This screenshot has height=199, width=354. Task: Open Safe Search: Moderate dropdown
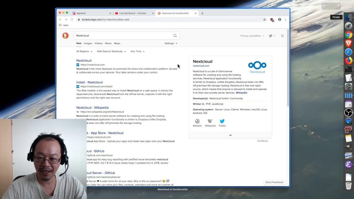coord(111,51)
